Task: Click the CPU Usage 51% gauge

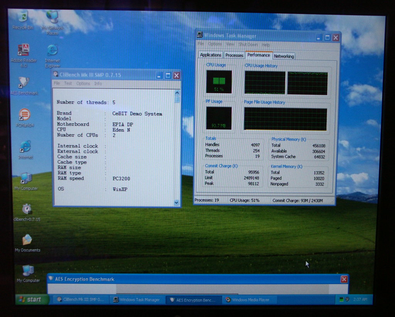Action: [x=219, y=82]
